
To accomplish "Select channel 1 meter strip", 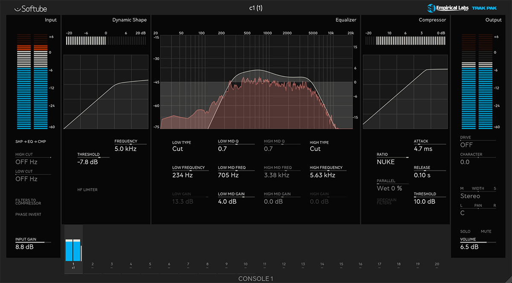I will 73,250.
